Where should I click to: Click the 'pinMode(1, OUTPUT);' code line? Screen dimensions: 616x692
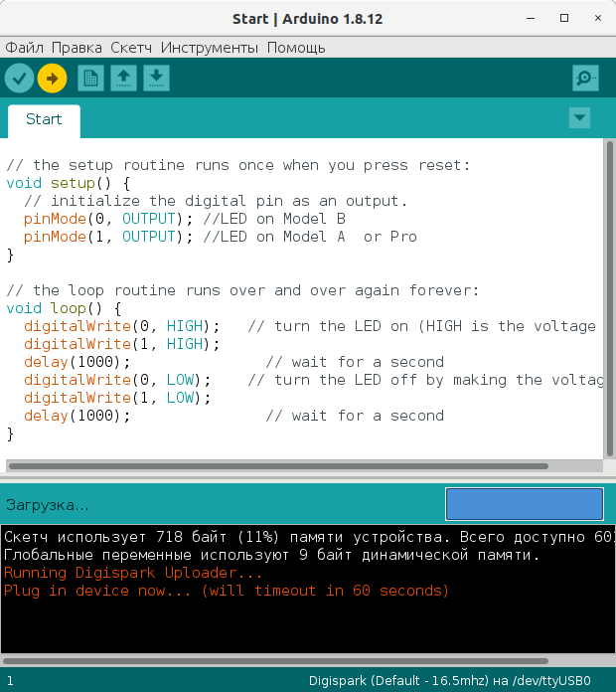point(108,237)
